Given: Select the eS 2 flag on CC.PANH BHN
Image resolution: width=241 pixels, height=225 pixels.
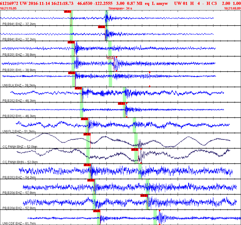Looking at the screenshot, I should click(x=135, y=150).
